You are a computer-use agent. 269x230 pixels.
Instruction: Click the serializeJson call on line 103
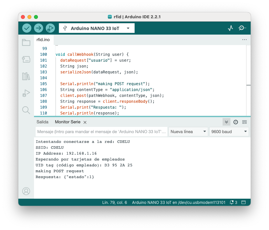pos(76,72)
